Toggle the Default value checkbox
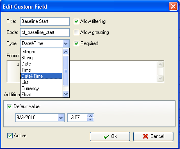This screenshot has width=180, height=149. point(9,107)
